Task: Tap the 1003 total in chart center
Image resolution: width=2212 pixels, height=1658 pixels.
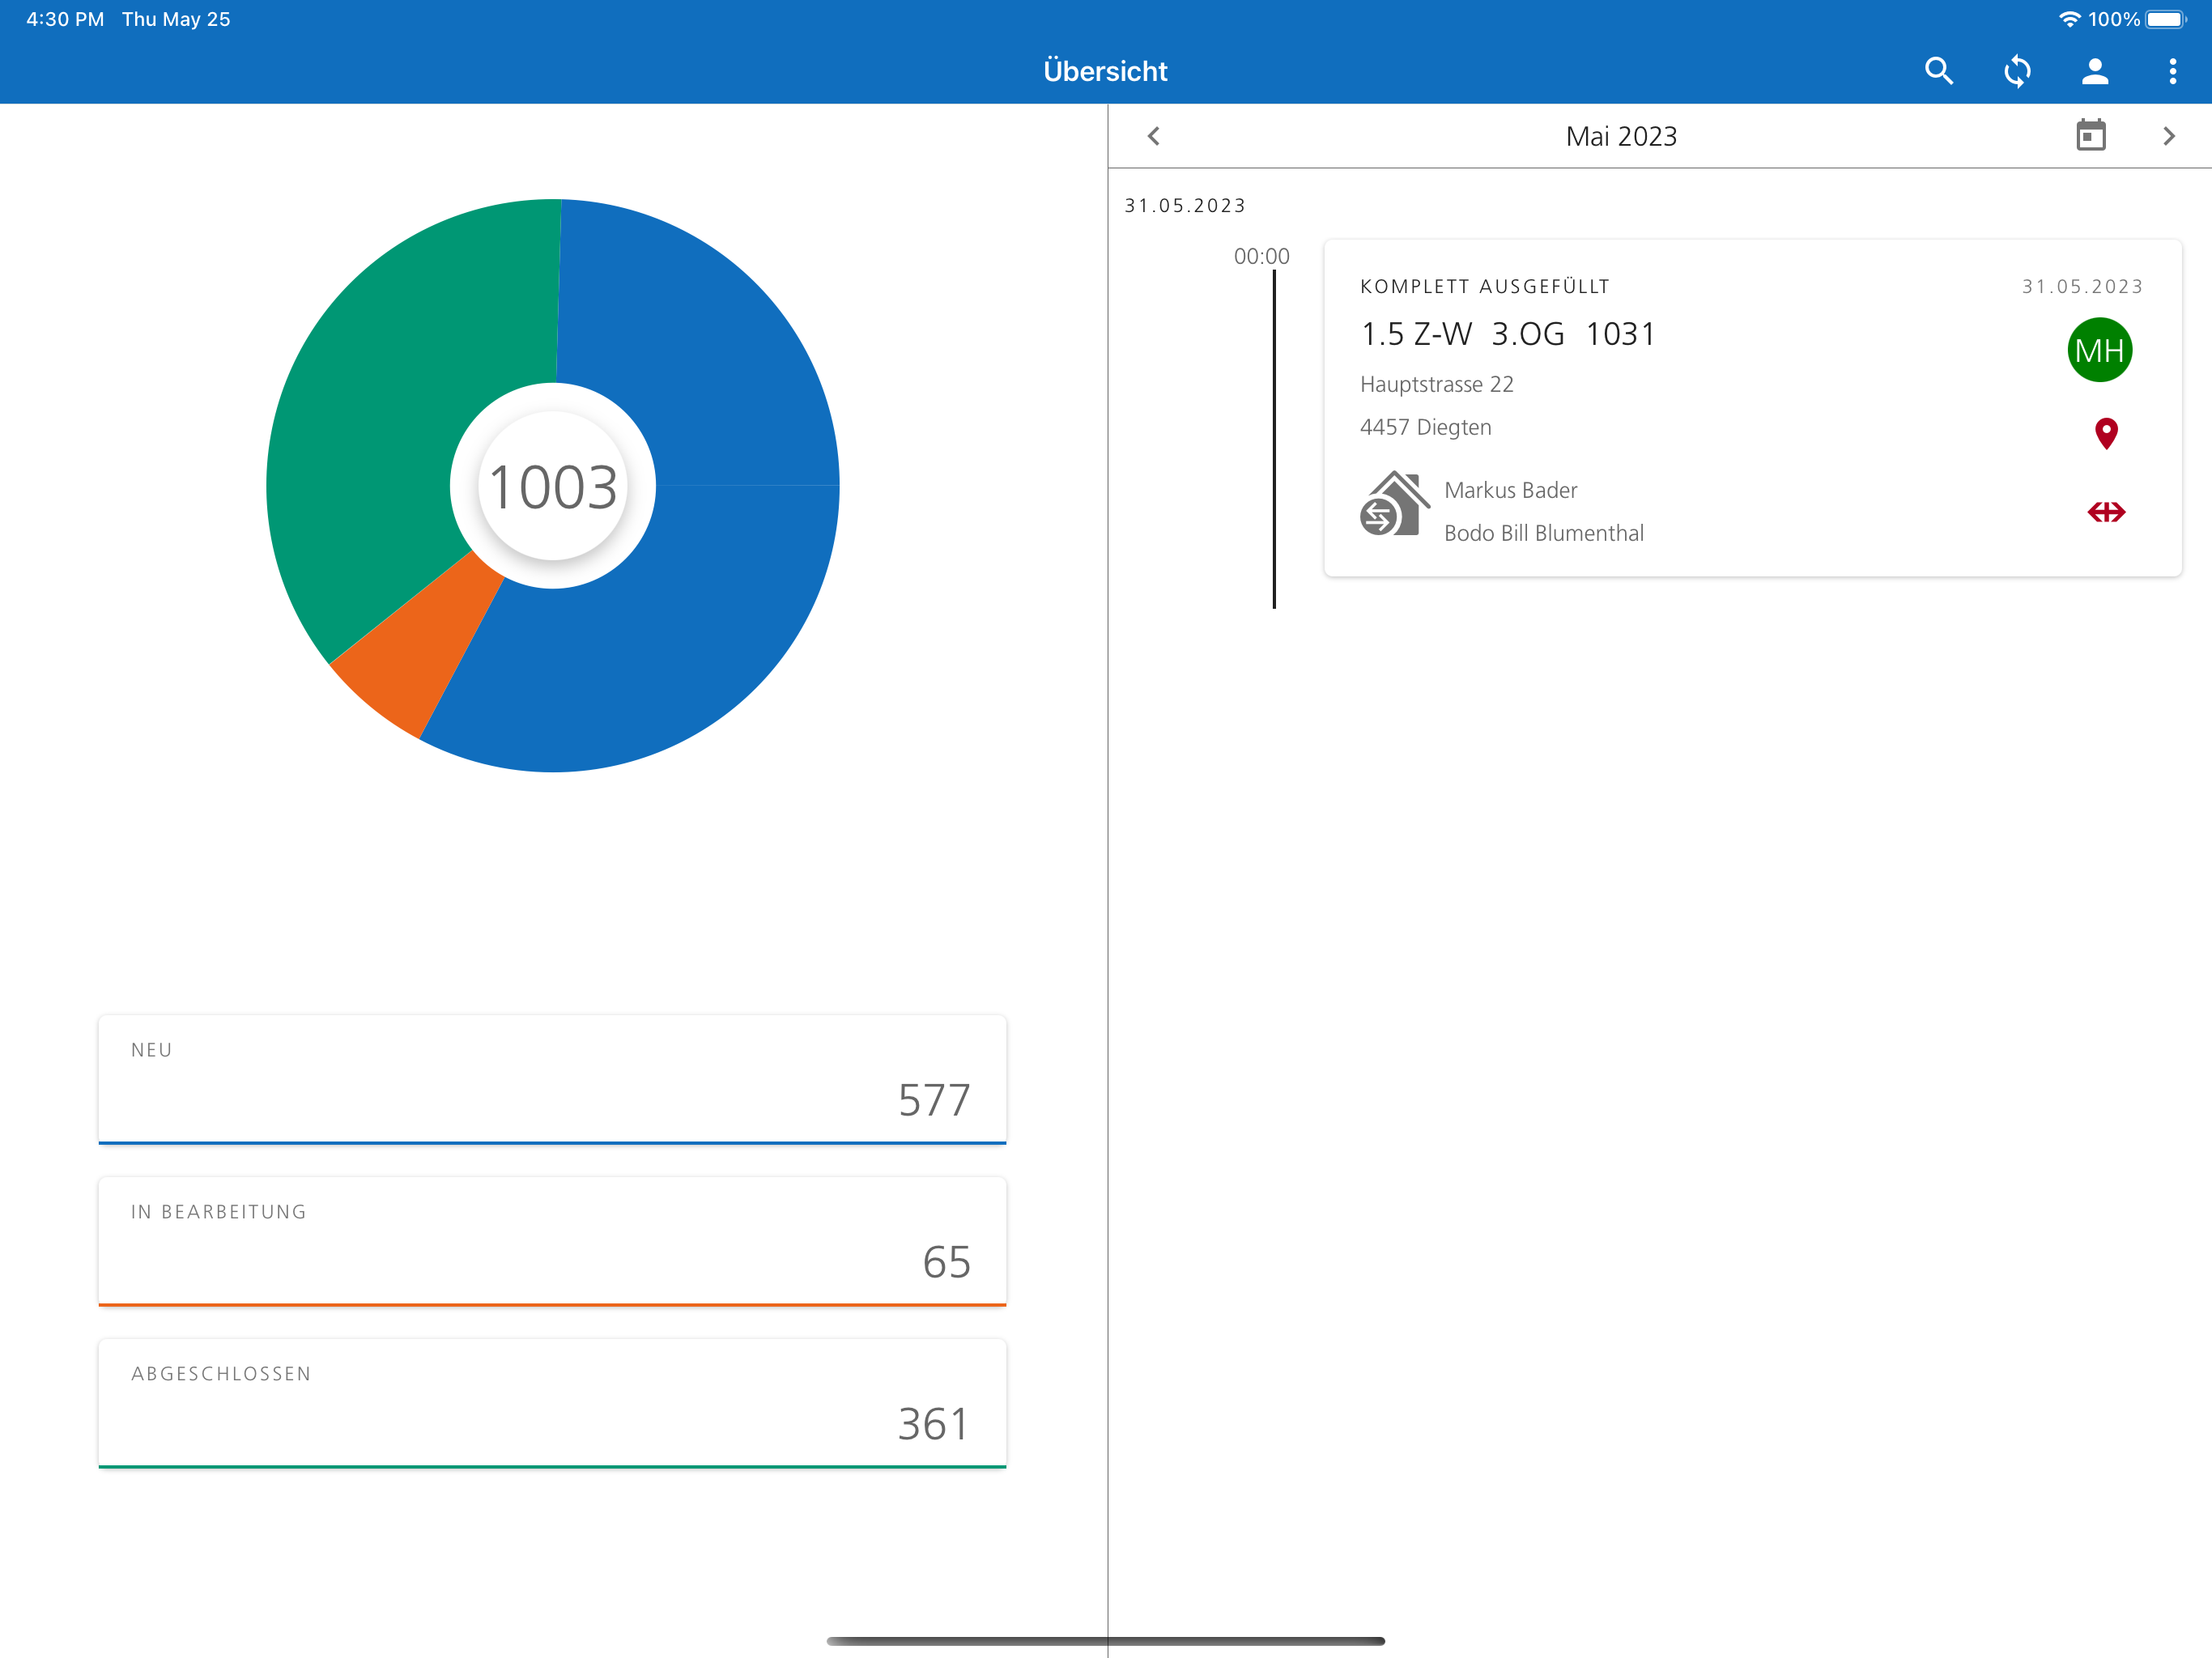Action: tap(553, 487)
